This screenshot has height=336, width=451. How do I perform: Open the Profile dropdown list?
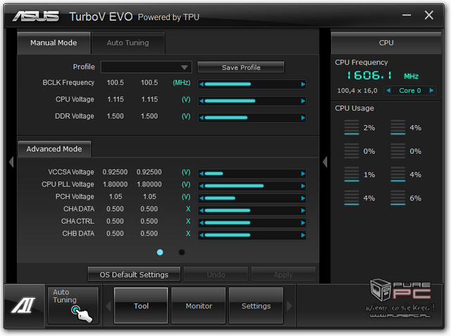146,67
